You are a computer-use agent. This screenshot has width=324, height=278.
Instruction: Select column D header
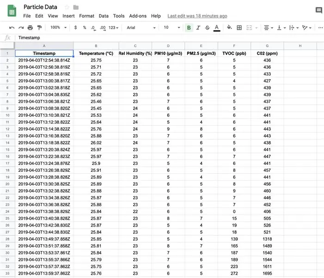[x=168, y=46]
